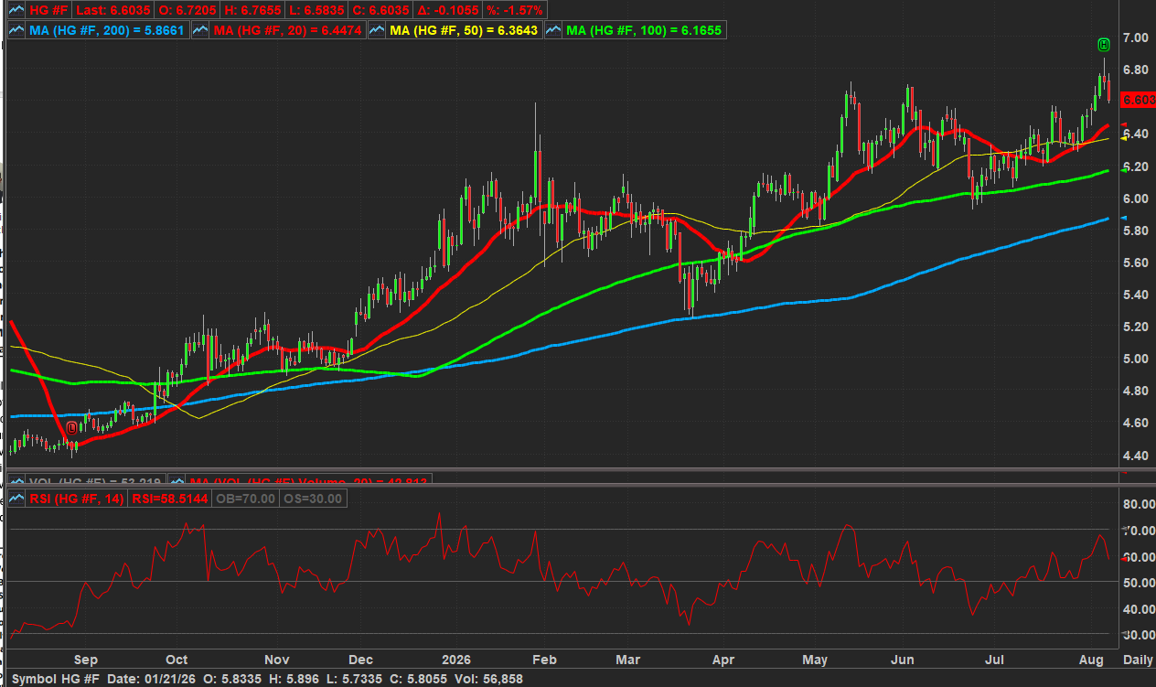Click the 50.00 RSI axis label
Image resolution: width=1156 pixels, height=687 pixels.
point(1138,583)
